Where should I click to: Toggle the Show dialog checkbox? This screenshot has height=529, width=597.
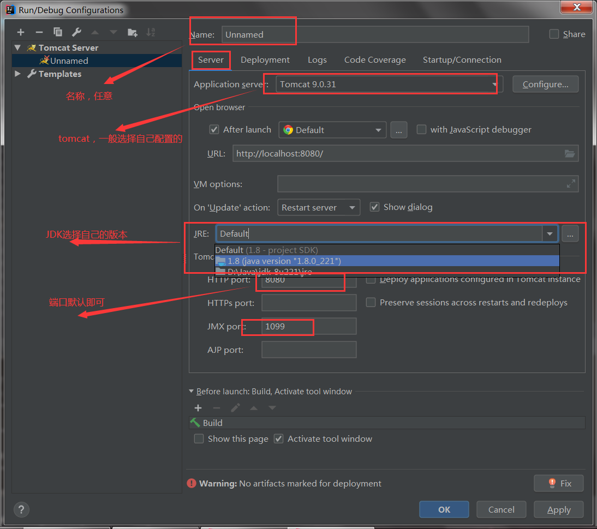click(x=375, y=207)
